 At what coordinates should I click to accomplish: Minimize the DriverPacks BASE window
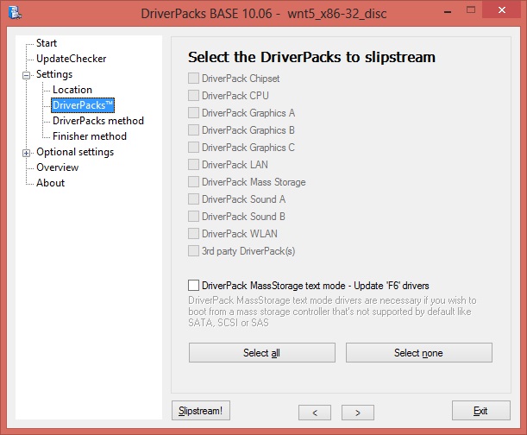coord(448,10)
